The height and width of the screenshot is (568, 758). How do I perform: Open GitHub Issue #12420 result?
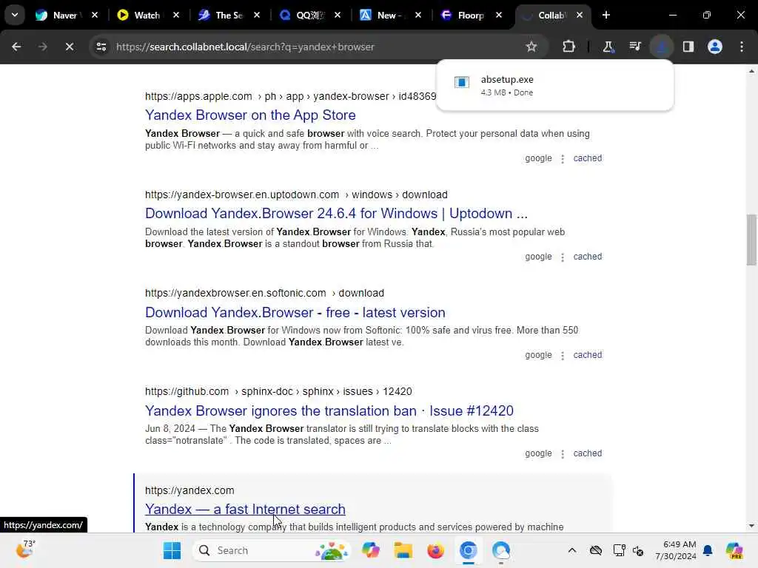(329, 411)
